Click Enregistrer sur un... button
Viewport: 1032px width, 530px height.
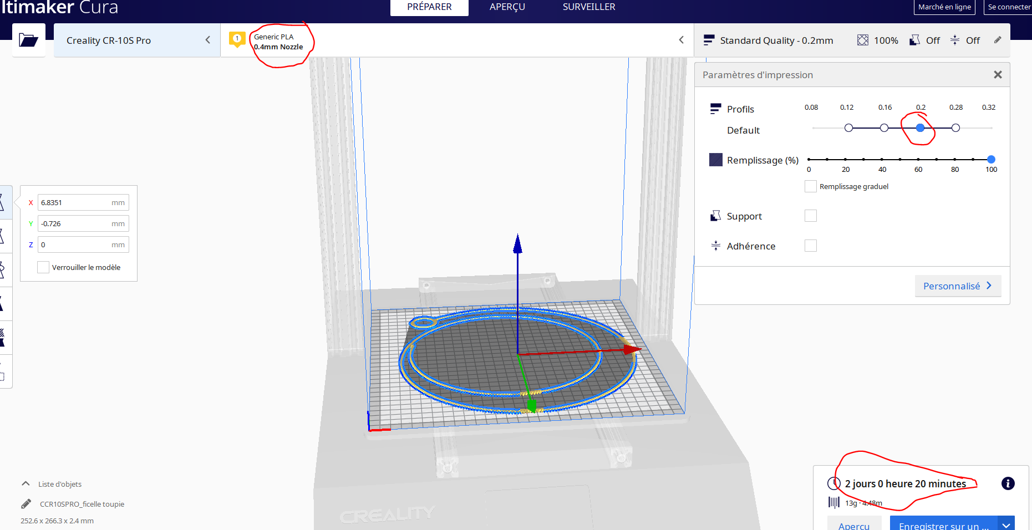tap(944, 524)
